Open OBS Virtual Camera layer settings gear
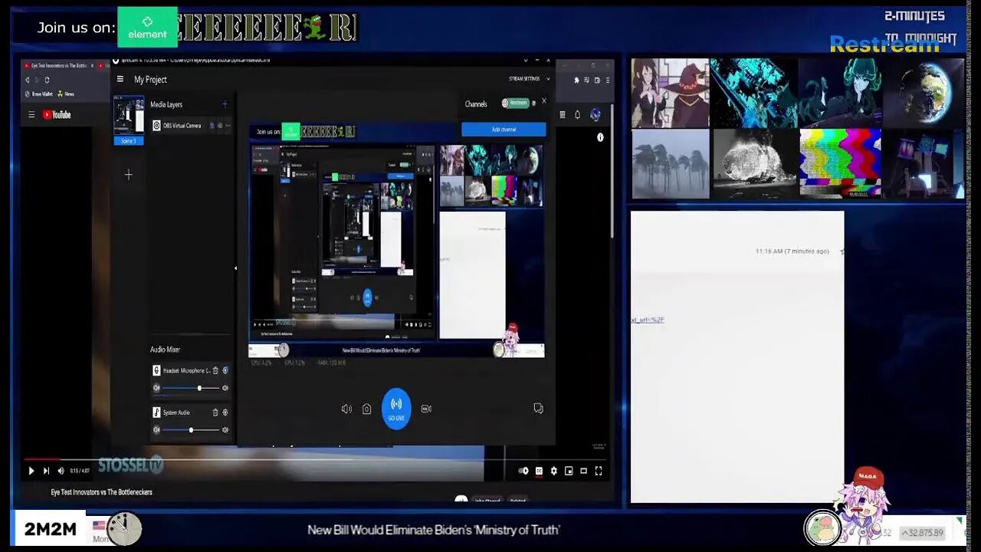The width and height of the screenshot is (981, 552). click(x=220, y=126)
